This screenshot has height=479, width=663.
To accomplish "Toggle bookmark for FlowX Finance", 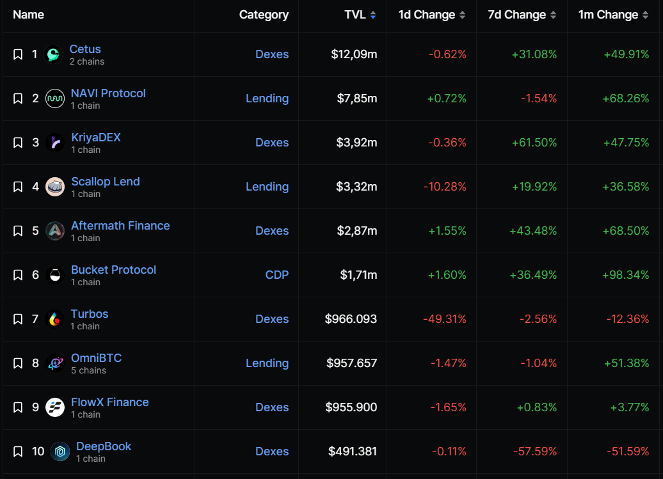I will (x=18, y=407).
